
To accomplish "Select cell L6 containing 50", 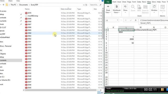I will tap(126, 43).
